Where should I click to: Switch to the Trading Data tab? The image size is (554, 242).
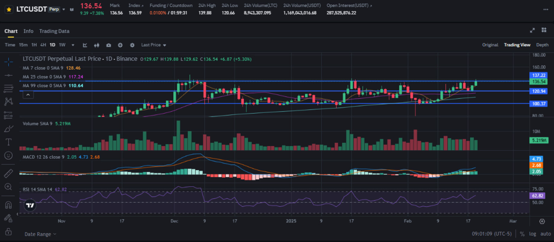pyautogui.click(x=54, y=31)
